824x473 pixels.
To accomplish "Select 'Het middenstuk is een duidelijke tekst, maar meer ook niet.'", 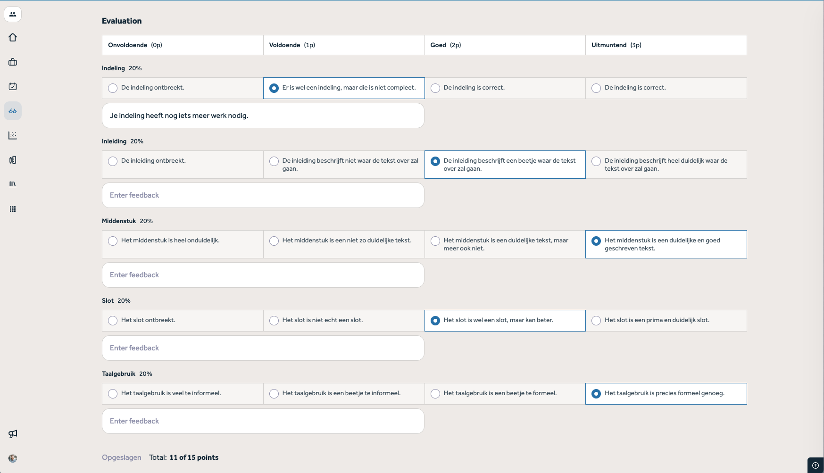I will pyautogui.click(x=505, y=244).
